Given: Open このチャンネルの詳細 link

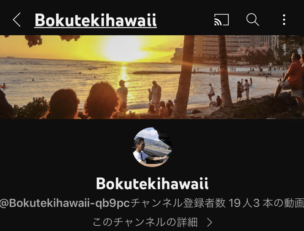Looking at the screenshot, I should 145,222.
